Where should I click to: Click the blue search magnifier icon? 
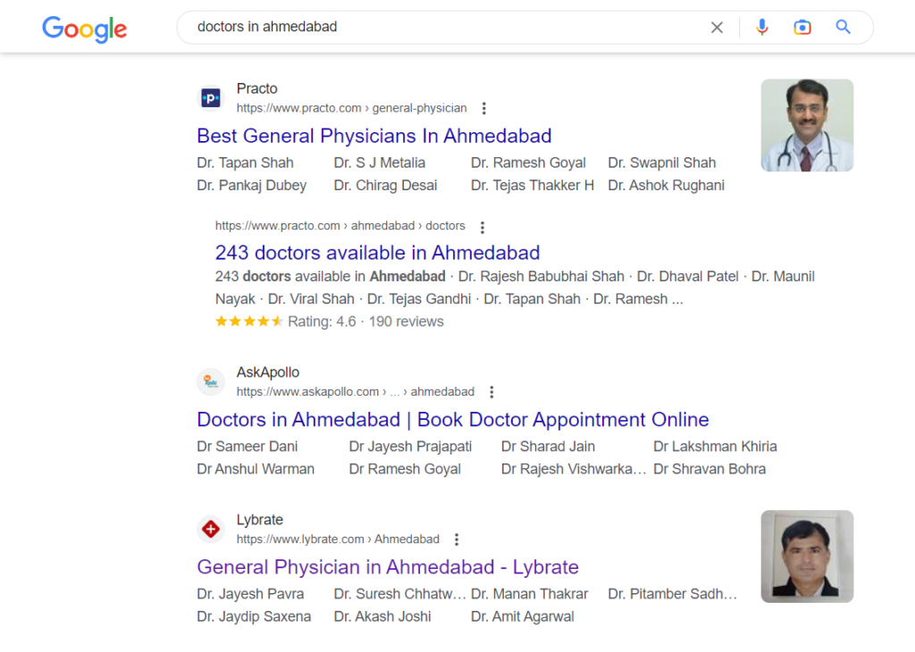[844, 27]
